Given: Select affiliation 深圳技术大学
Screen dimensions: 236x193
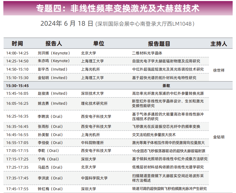Looking at the screenshot, I should [x=92, y=93].
